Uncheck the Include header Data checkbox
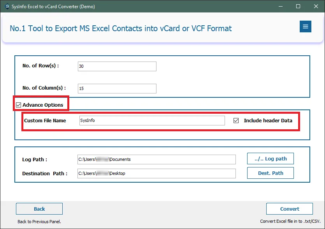This screenshot has height=229, width=325. click(236, 121)
